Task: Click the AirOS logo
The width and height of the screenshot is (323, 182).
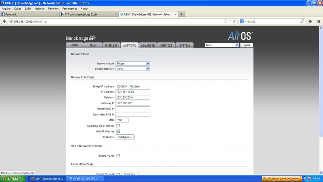Action: (240, 36)
